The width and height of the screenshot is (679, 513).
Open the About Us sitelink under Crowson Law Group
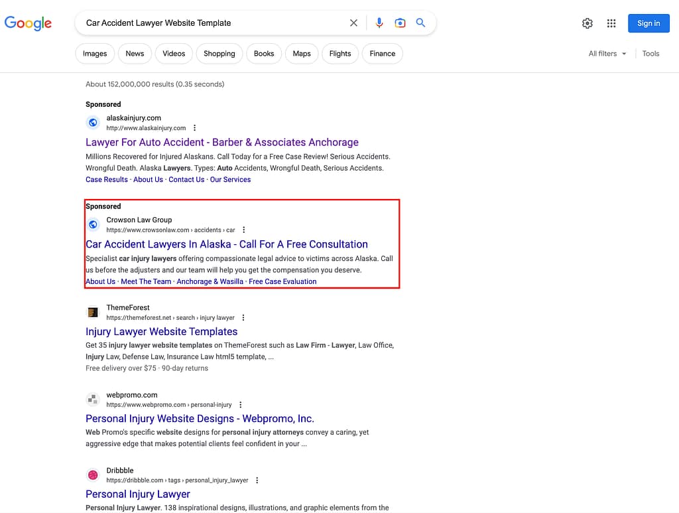tap(101, 281)
